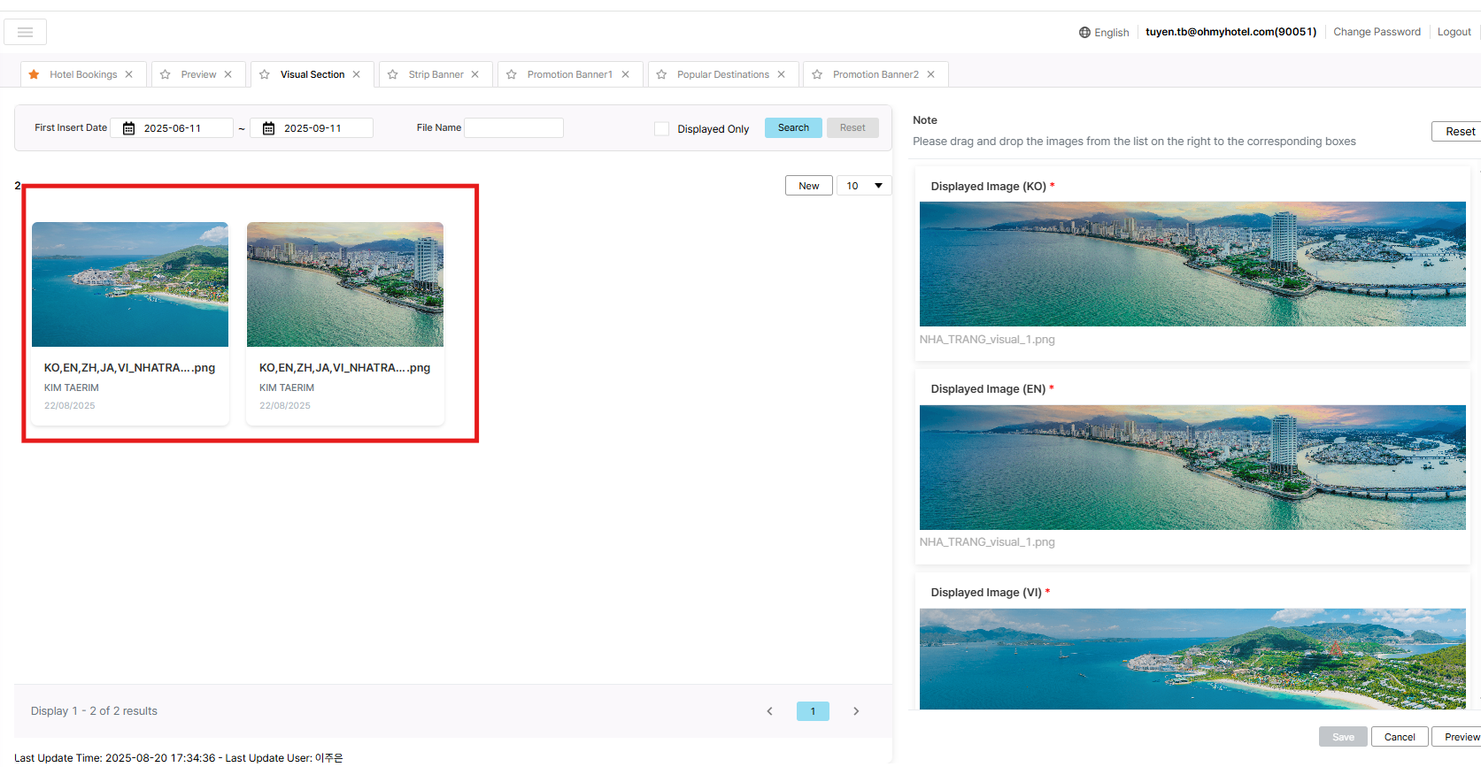
Task: Expand the page size dropdown showing 10
Action: coord(864,186)
